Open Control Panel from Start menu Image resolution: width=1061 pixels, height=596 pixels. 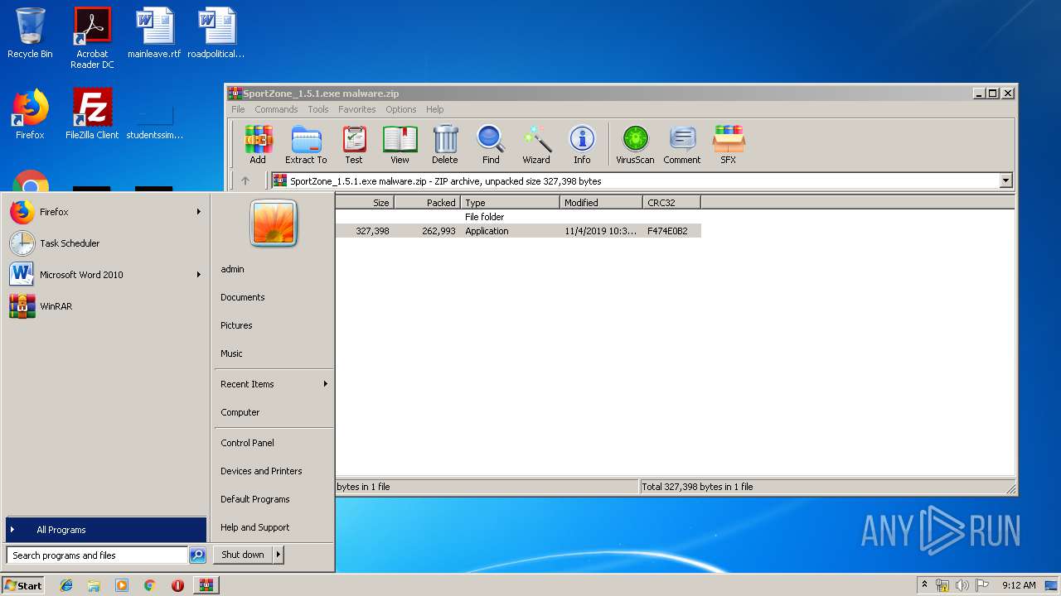[x=247, y=443]
